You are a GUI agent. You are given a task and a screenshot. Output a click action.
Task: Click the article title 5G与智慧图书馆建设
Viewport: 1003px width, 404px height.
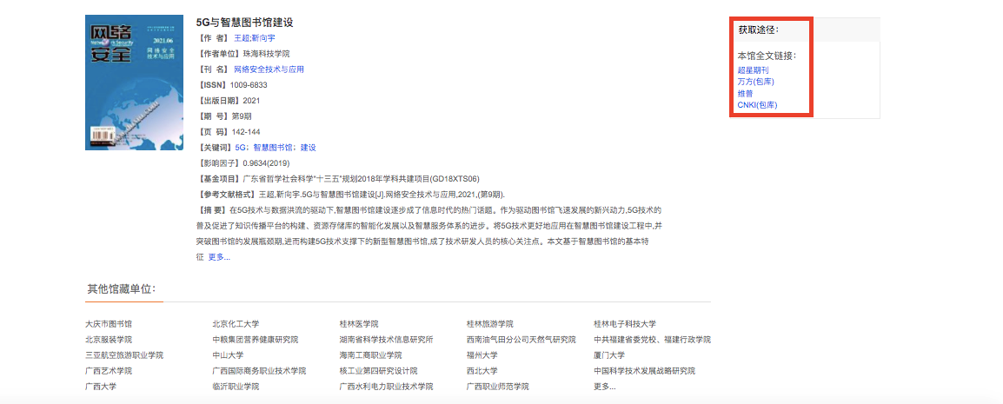click(245, 23)
